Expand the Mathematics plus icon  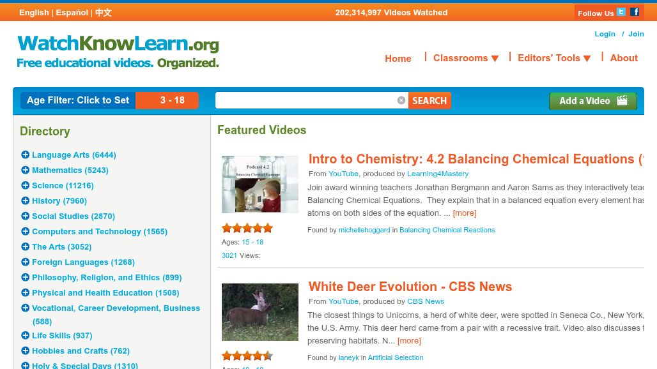click(25, 170)
